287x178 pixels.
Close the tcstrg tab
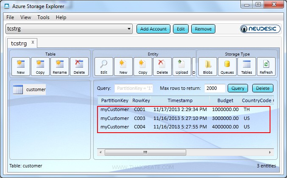click(x=33, y=42)
